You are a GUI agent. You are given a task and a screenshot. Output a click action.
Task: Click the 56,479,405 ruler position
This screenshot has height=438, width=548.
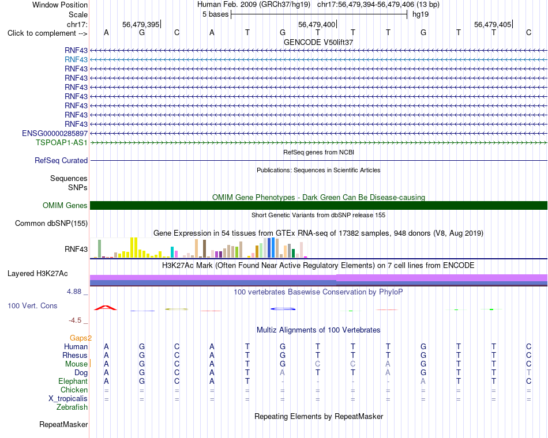click(493, 24)
